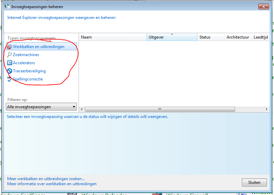Sort by the Laadtijd column header
This screenshot has width=274, height=195.
coord(260,37)
